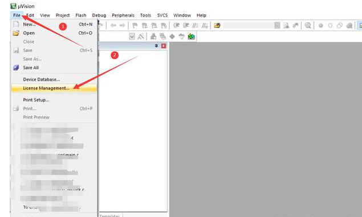Insert or remove a bookmark

[135, 26]
